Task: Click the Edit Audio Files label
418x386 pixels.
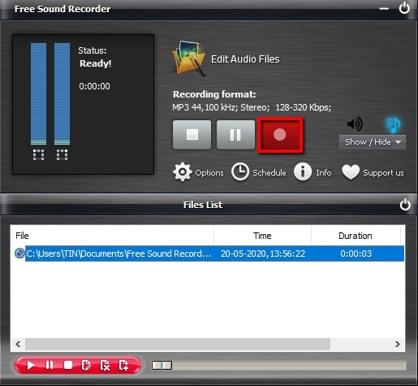Action: click(x=245, y=59)
